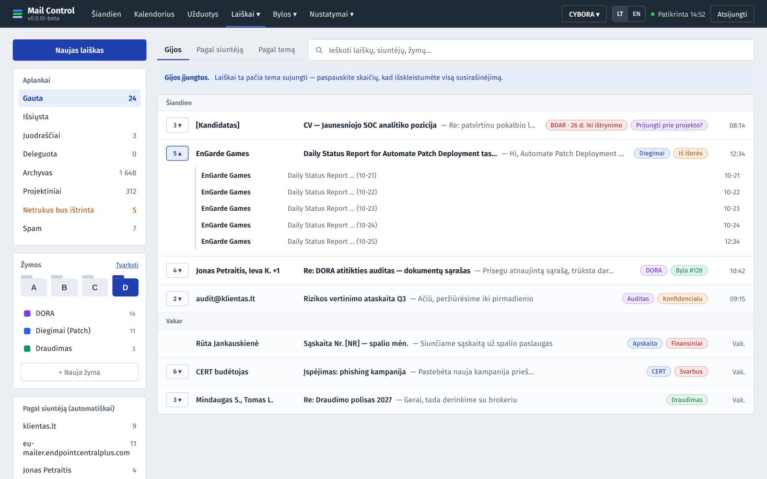This screenshot has width=767, height=479.
Task: Switch to Pagal siuntėją tab
Action: click(220, 50)
